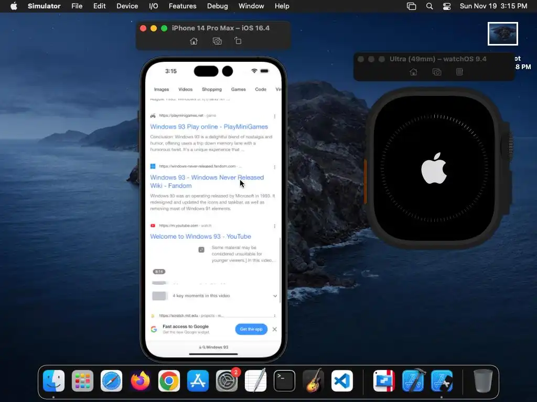Open the Help menu
537x402 pixels.
coord(282,6)
